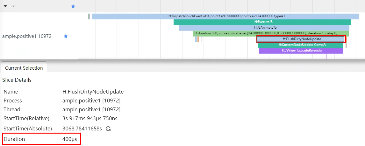Click the H:JSAnimateTo slice
Viewport: 365px width, 146px height.
tap(264, 28)
